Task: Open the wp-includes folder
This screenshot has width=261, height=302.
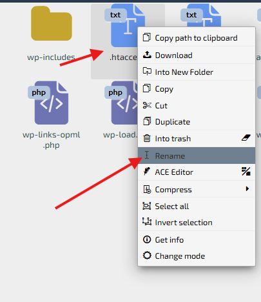Action: tap(52, 34)
